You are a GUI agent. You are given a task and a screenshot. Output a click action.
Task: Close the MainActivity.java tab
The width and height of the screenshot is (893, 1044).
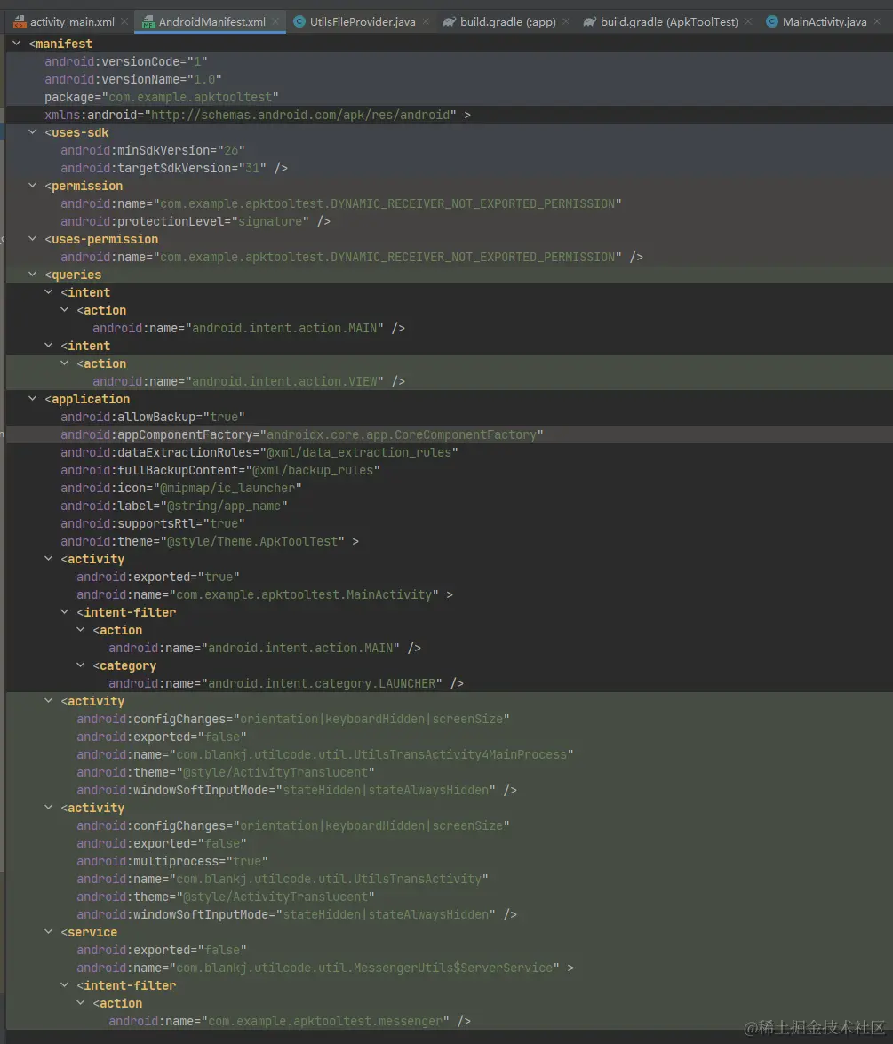(x=878, y=22)
